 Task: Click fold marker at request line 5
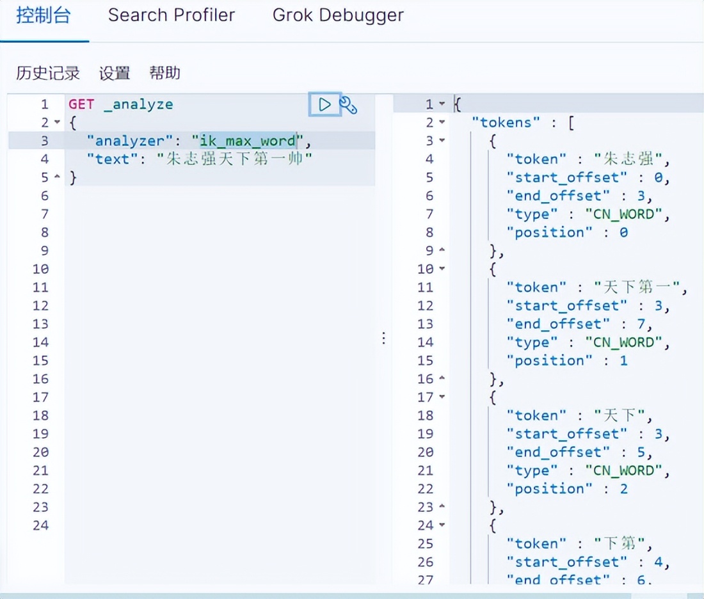[x=57, y=177]
